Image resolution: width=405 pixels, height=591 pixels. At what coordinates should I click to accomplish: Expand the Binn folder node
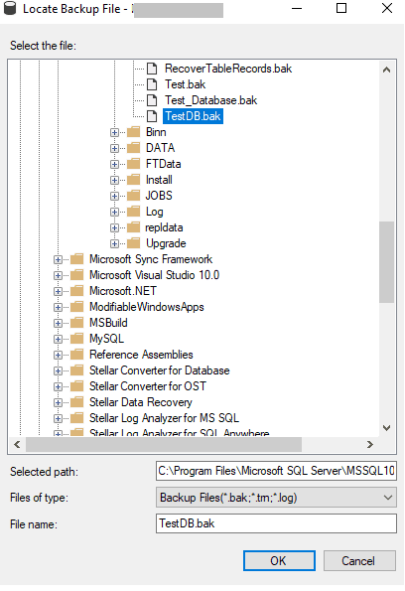114,133
